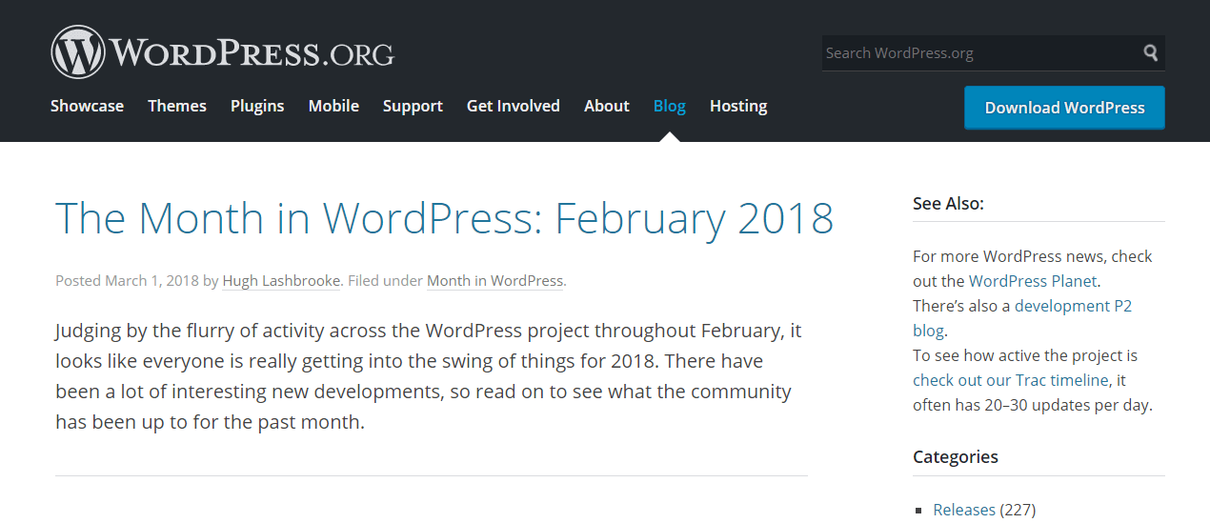The image size is (1210, 523).
Task: Open the Releases category link
Action: click(964, 510)
